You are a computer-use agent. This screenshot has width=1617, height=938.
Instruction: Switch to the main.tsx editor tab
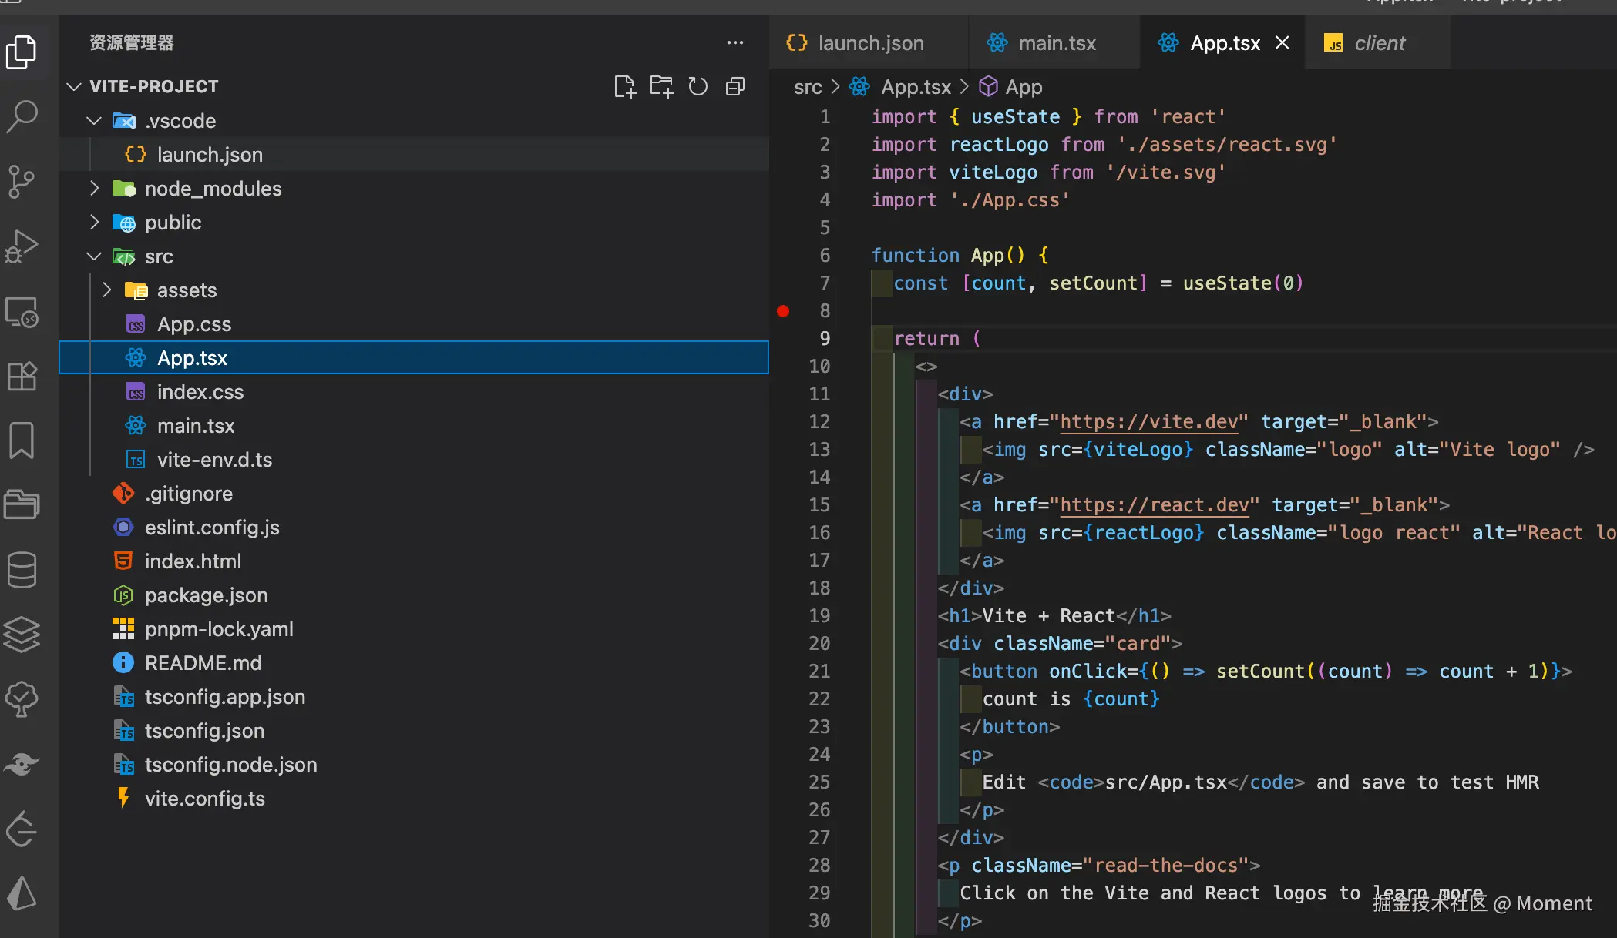click(1057, 43)
